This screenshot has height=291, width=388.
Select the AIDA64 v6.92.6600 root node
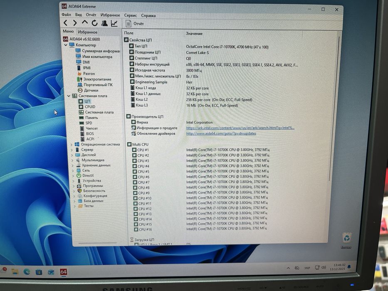[x=82, y=39]
